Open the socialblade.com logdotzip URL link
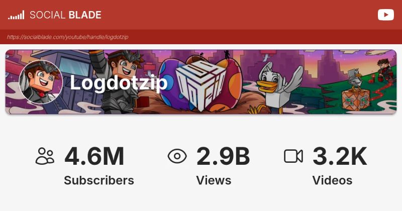402x211 pixels. (x=67, y=37)
